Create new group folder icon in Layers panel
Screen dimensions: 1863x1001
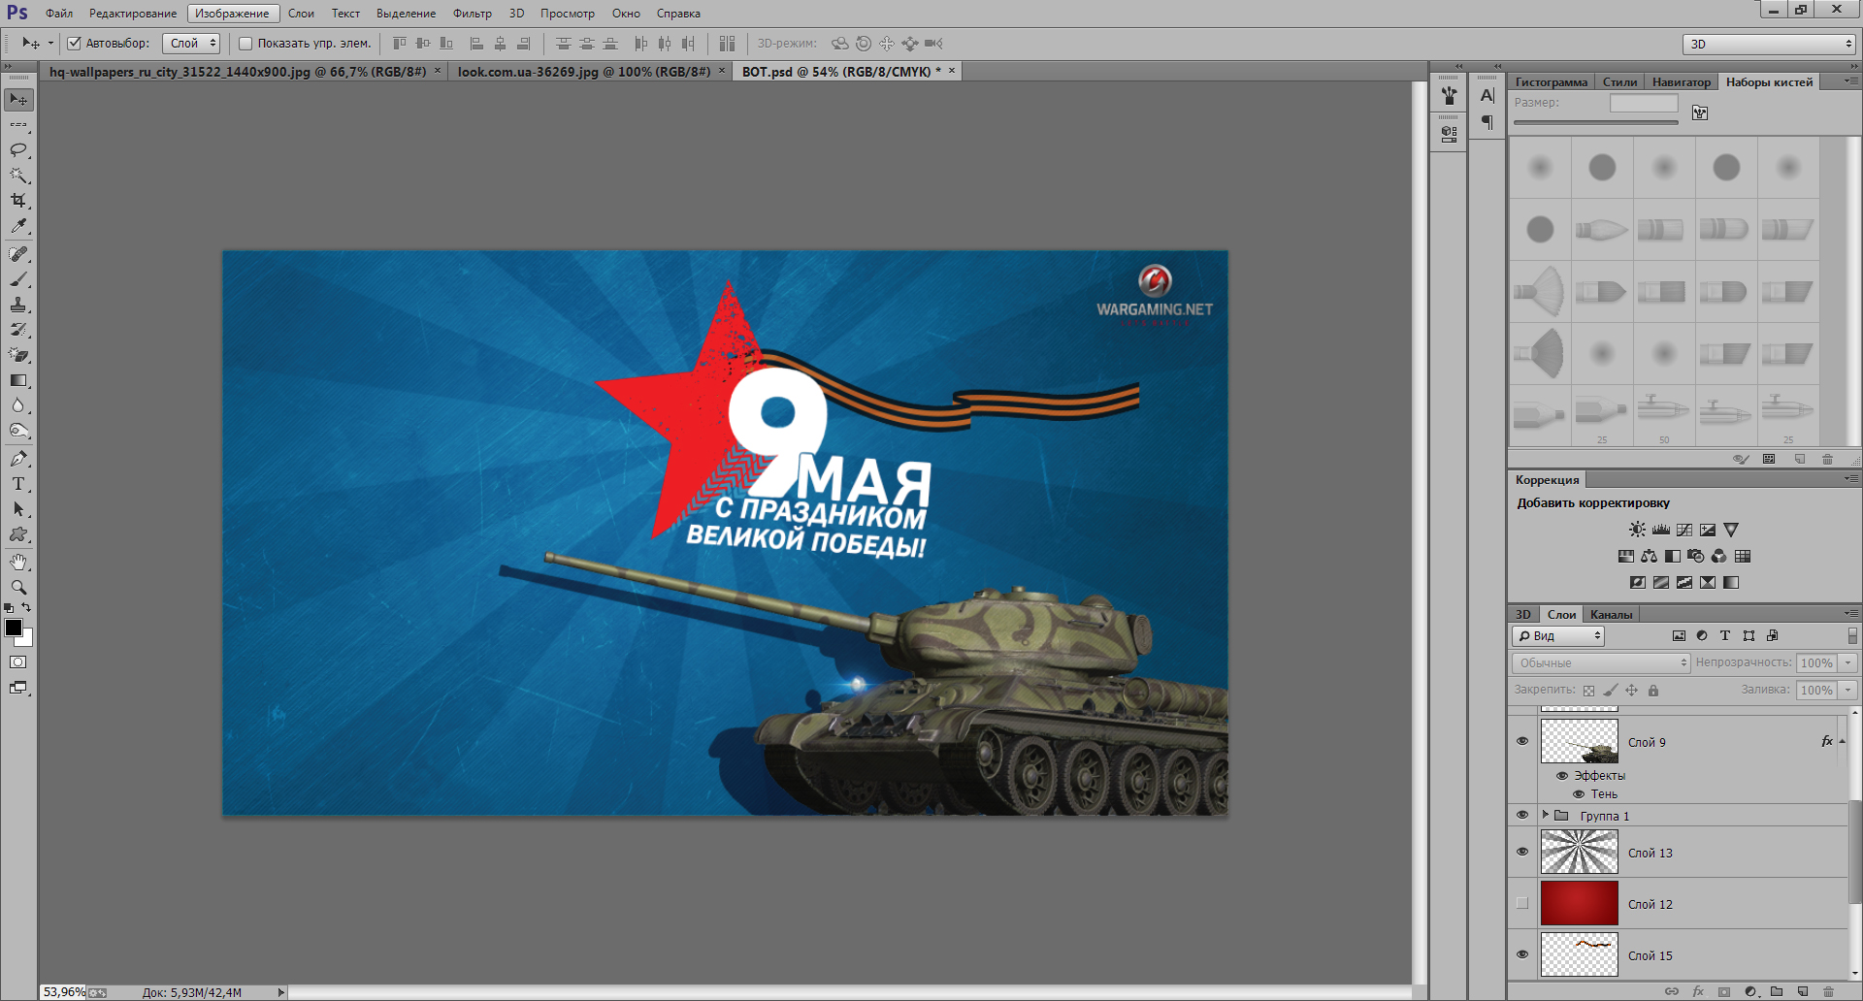(x=1777, y=991)
